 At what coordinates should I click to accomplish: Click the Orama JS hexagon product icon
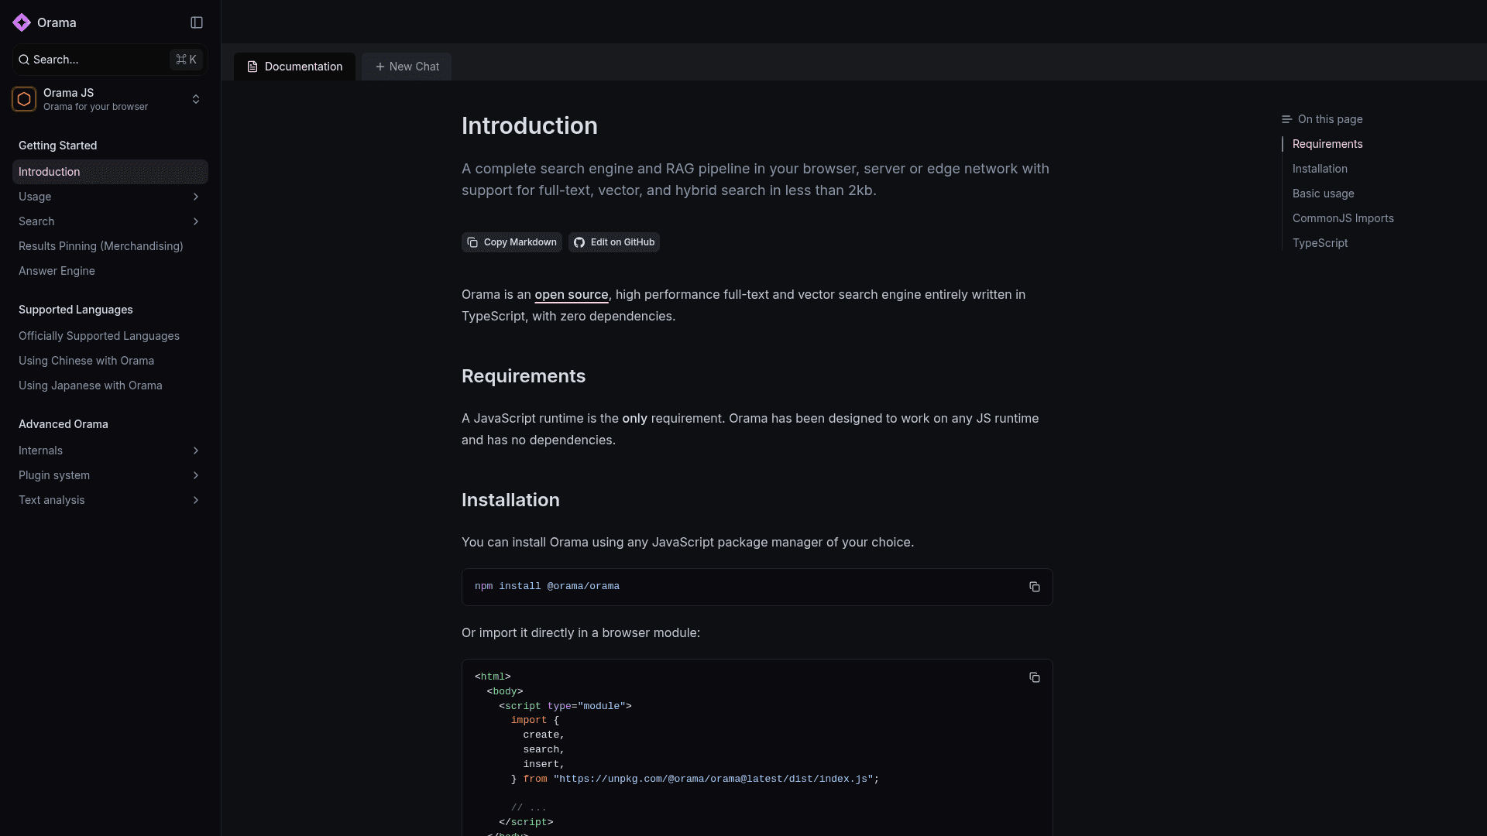click(x=24, y=99)
